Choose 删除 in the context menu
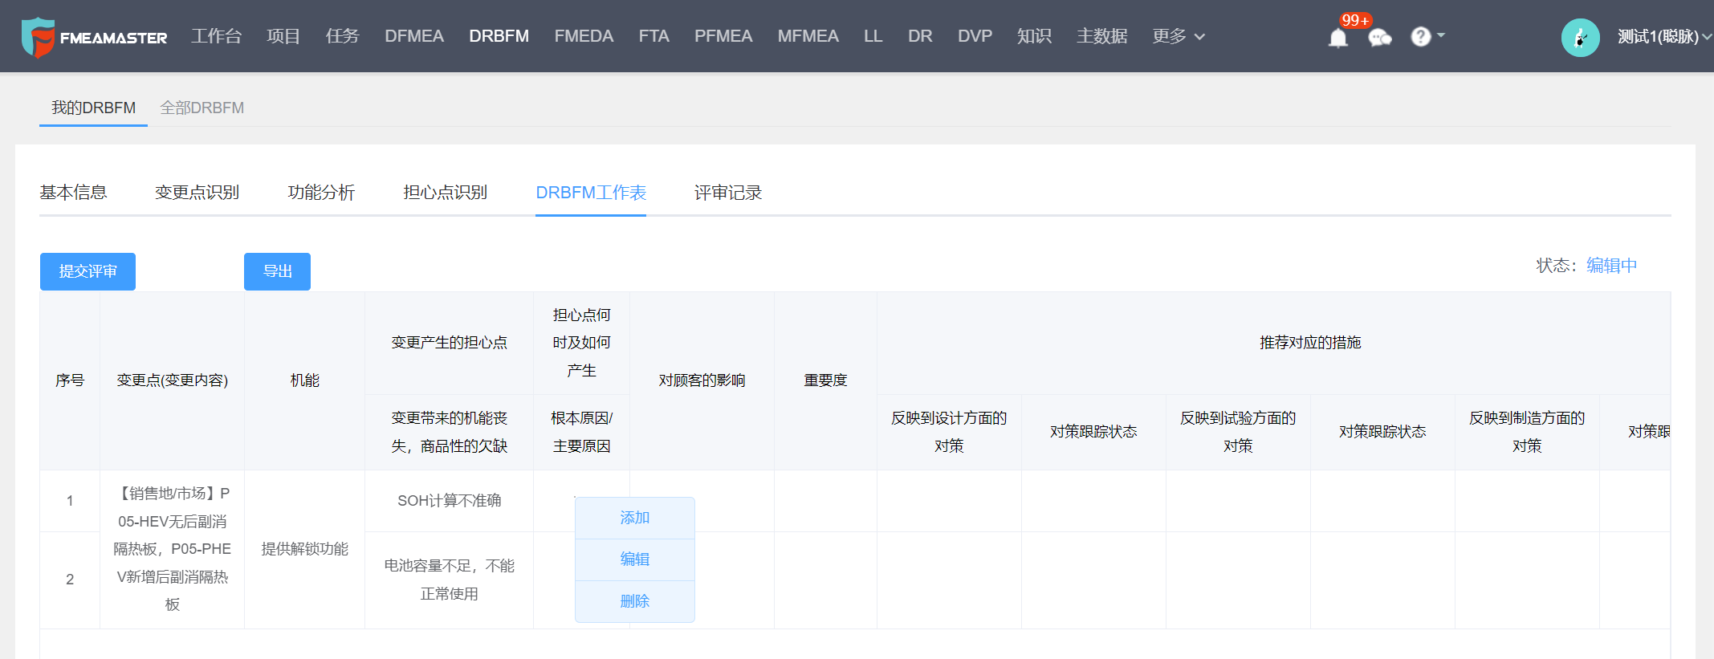The height and width of the screenshot is (659, 1714). click(x=634, y=601)
